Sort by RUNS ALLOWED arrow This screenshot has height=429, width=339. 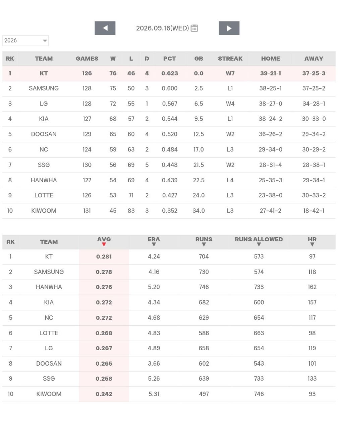click(259, 244)
